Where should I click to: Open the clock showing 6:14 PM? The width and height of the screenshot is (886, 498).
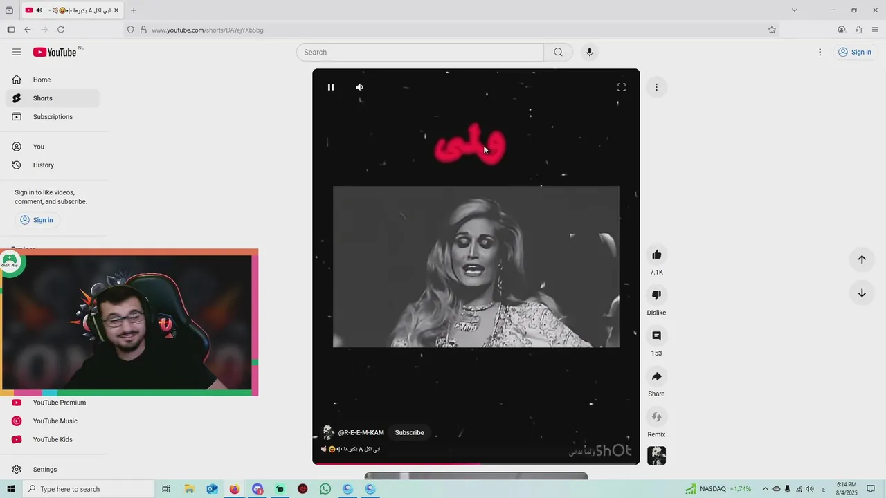point(847,489)
